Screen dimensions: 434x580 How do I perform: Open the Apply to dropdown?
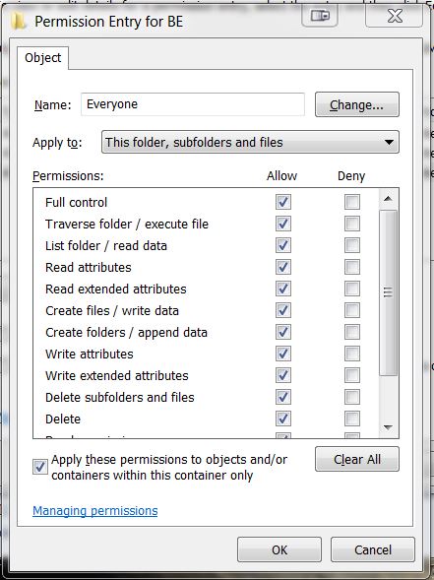point(250,142)
